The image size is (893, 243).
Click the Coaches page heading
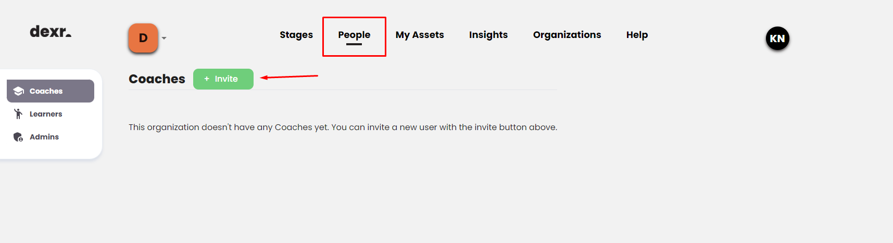tap(157, 79)
